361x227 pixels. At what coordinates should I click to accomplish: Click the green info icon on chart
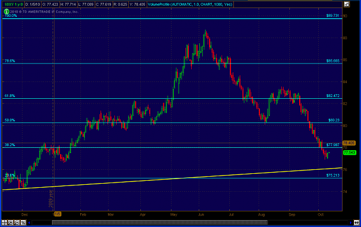6,12
